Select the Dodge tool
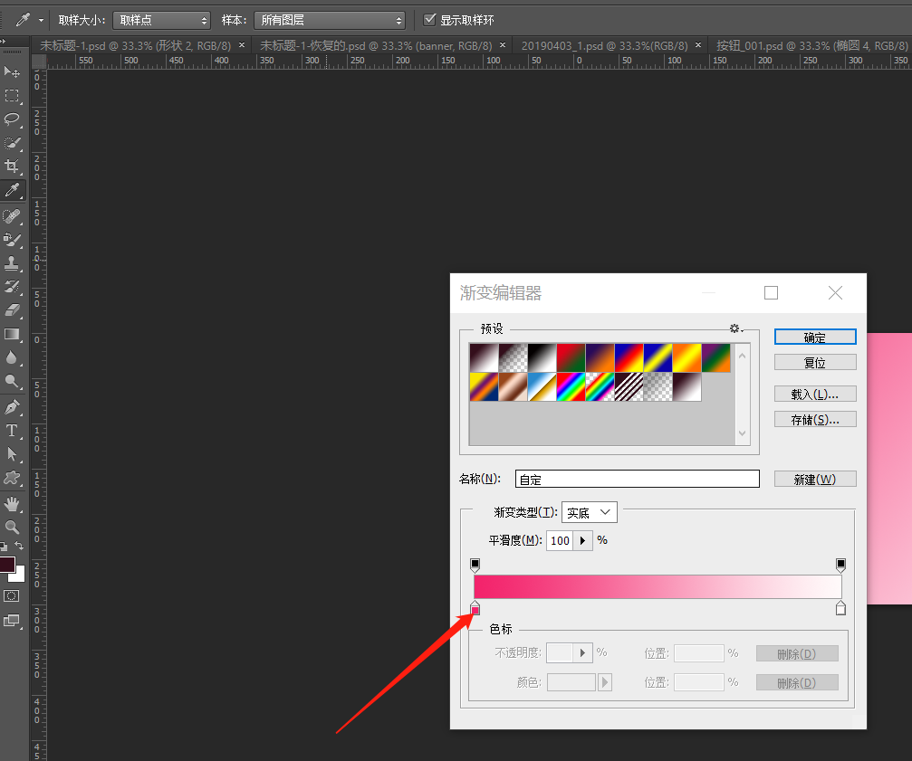Viewport: 912px width, 761px height. tap(12, 381)
